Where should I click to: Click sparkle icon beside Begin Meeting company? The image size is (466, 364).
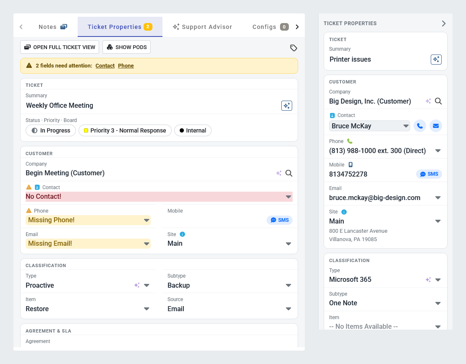279,173
